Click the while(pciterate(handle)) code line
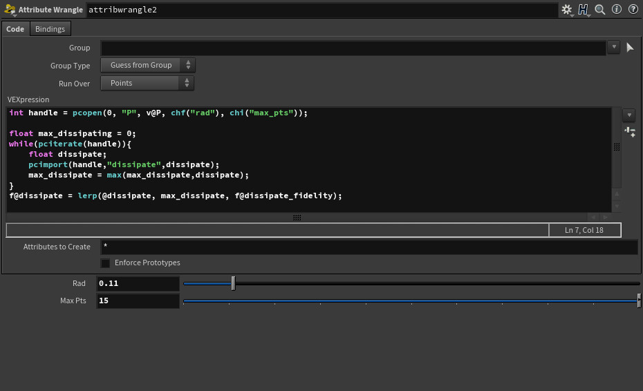Image resolution: width=643 pixels, height=391 pixels. (x=70, y=144)
